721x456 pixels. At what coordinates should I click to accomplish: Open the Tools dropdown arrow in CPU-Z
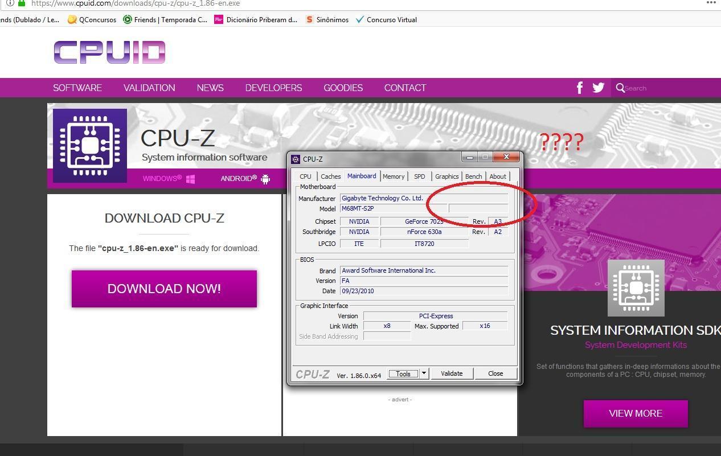point(424,373)
